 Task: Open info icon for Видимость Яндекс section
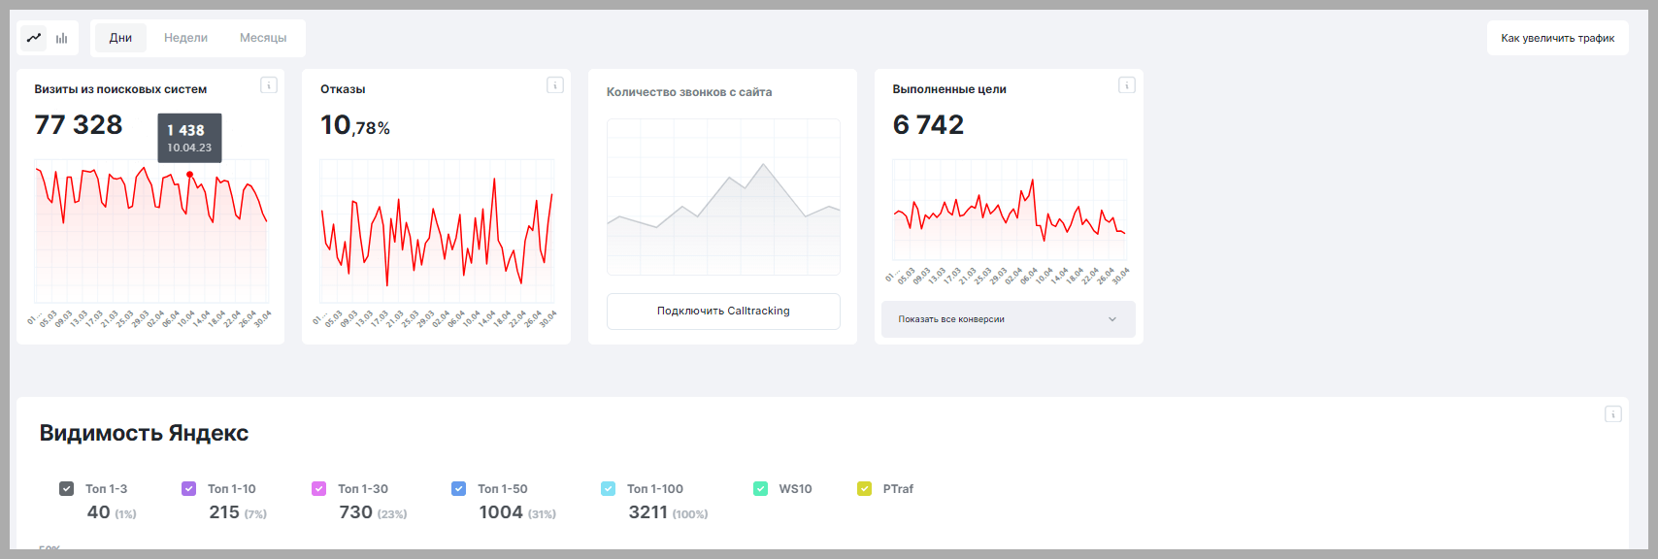(1613, 414)
